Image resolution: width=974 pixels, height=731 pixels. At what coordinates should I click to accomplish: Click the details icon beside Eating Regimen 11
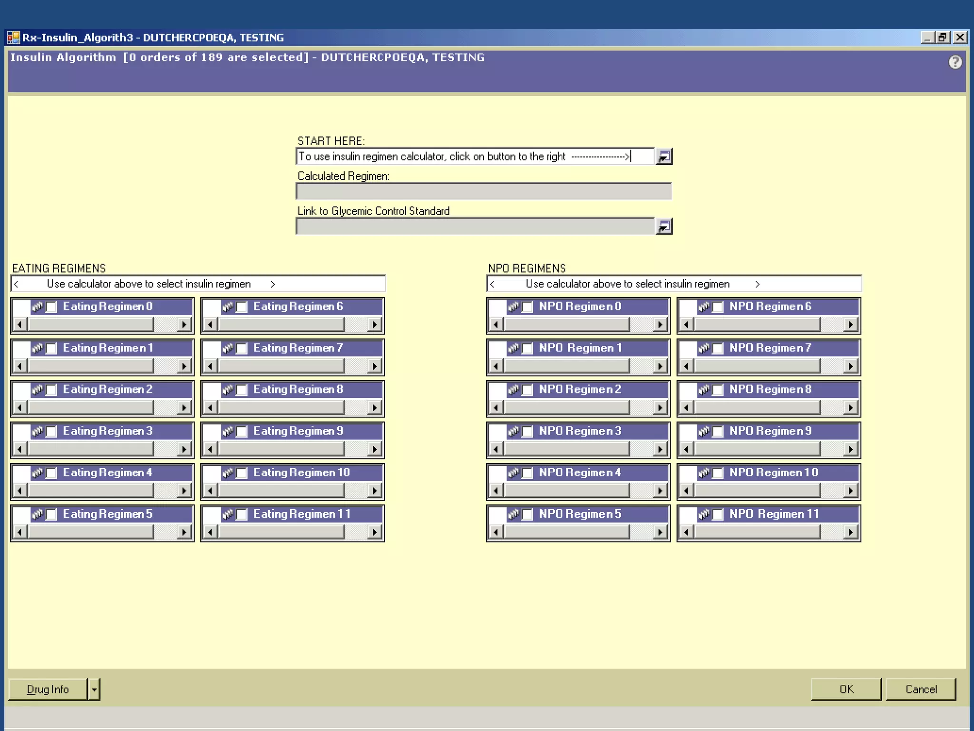click(x=228, y=514)
